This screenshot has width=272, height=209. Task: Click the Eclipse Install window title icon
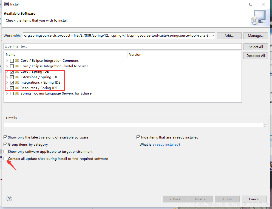pyautogui.click(x=6, y=4)
